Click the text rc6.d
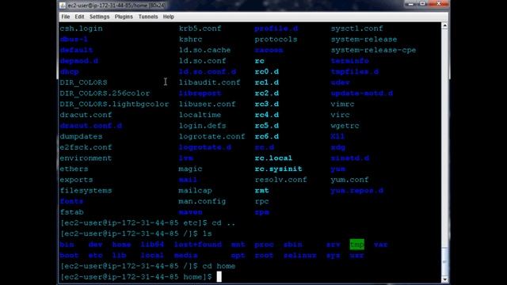The height and width of the screenshot is (285, 507). coord(267,136)
